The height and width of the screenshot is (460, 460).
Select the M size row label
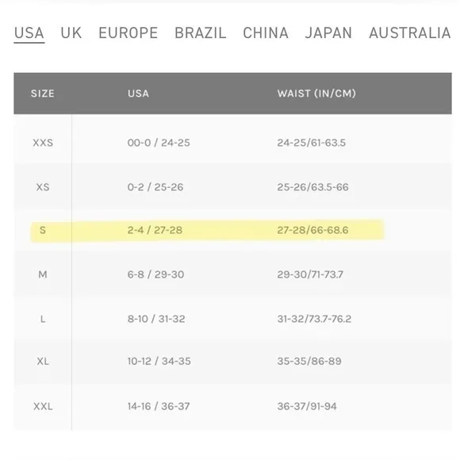[43, 274]
